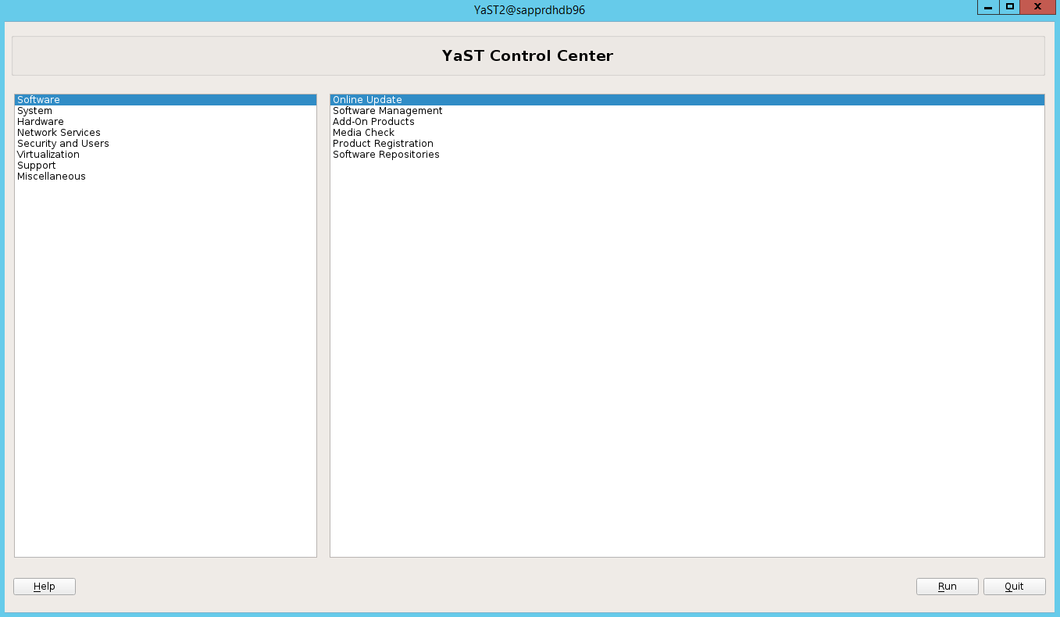Viewport: 1060px width, 617px height.
Task: Click the Quit button
Action: 1015,587
